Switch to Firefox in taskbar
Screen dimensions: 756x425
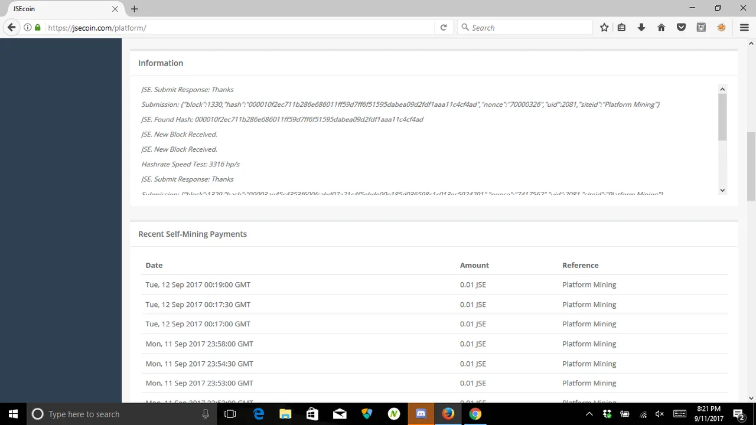(x=448, y=414)
